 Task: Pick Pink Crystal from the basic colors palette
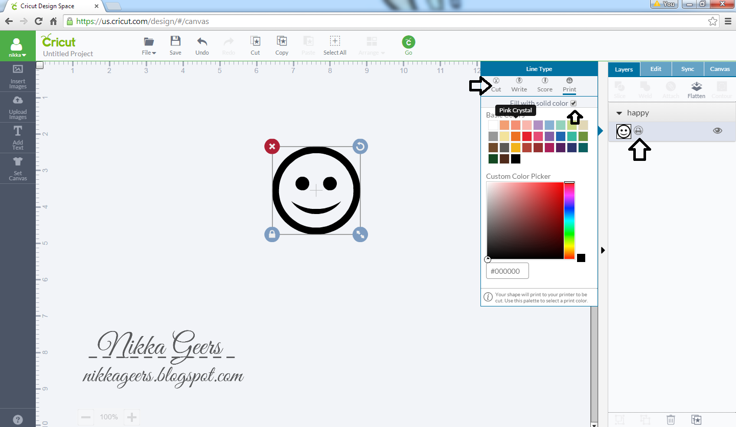coord(516,124)
